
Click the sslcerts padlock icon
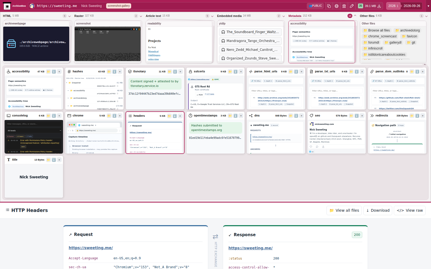click(x=190, y=72)
